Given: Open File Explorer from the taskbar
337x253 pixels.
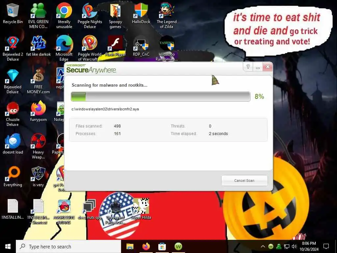Looking at the screenshot, I should click(x=130, y=246).
